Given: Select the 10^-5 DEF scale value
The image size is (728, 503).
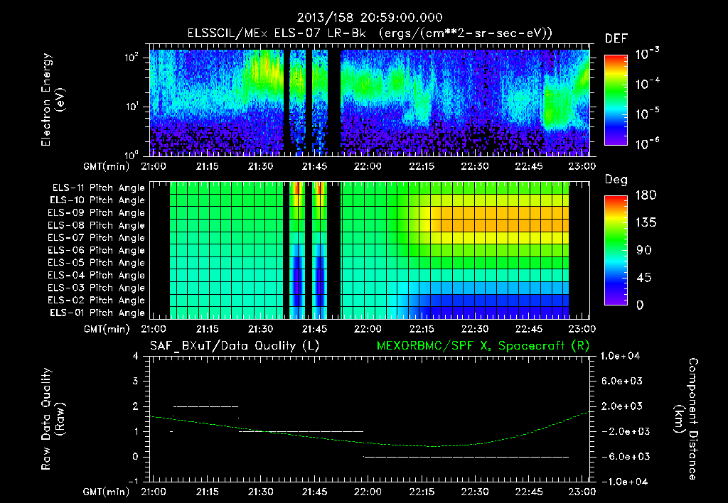Looking at the screenshot, I should click(x=648, y=114).
